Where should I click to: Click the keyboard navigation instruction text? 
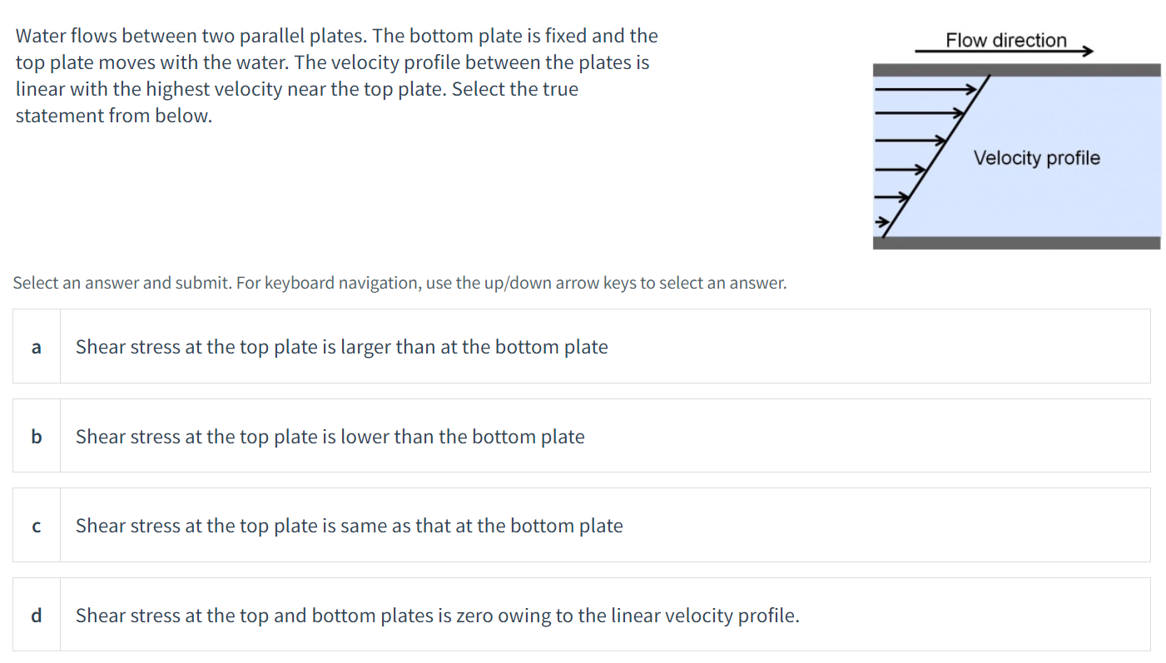(399, 283)
